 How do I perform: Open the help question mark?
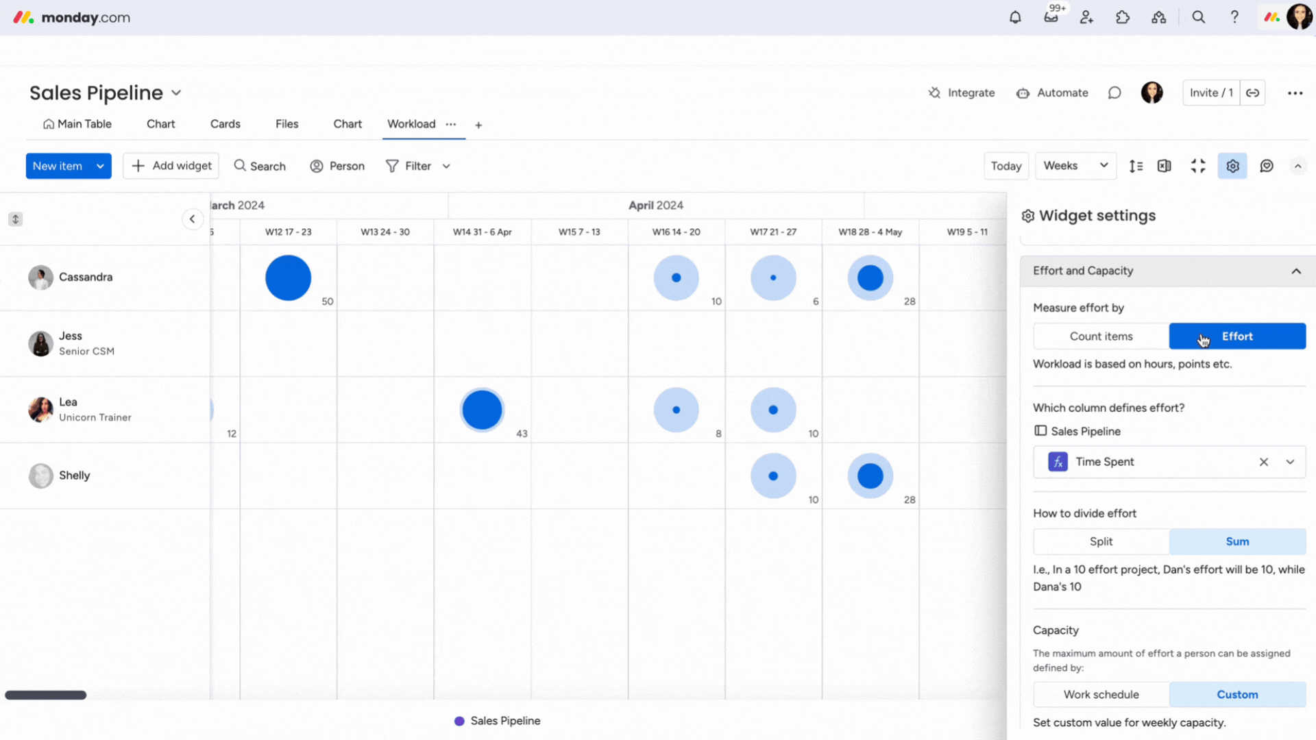click(x=1234, y=17)
